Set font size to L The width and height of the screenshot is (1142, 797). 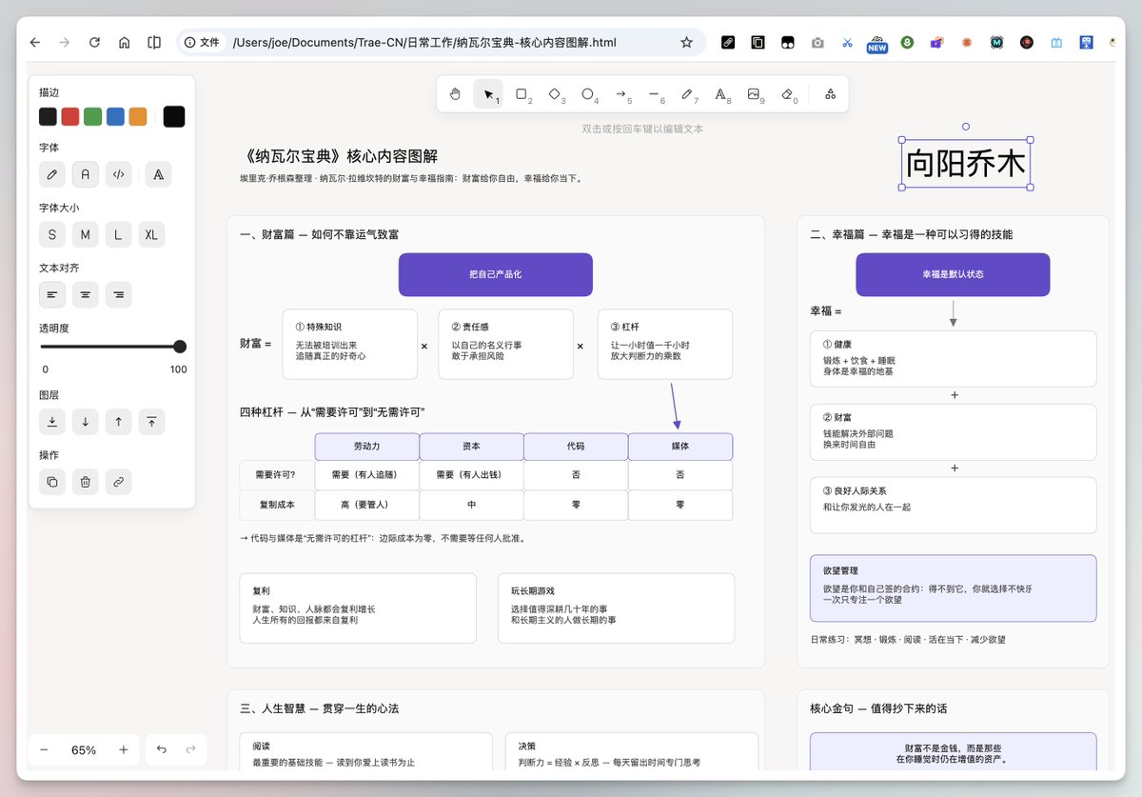click(118, 234)
